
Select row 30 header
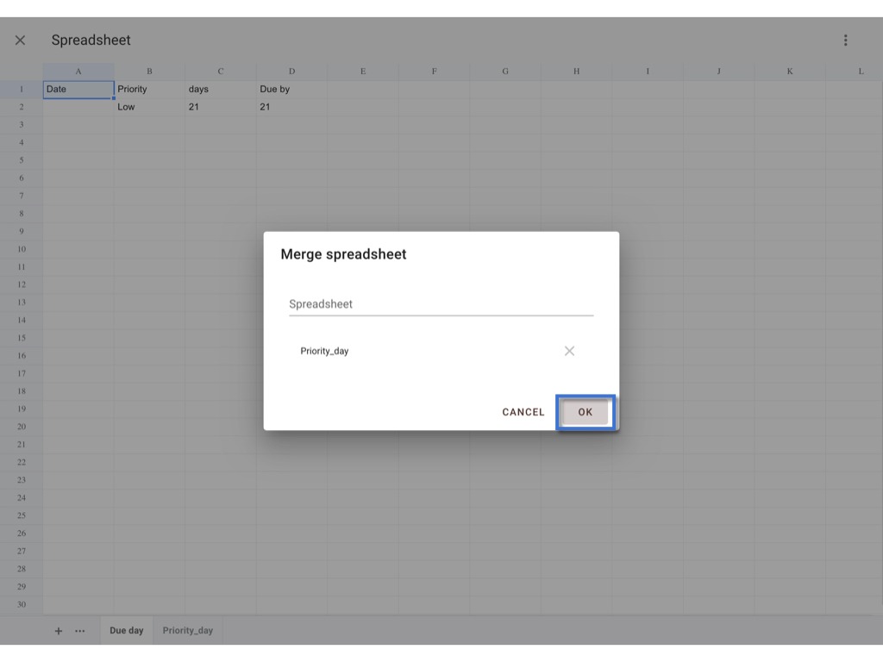[22, 604]
